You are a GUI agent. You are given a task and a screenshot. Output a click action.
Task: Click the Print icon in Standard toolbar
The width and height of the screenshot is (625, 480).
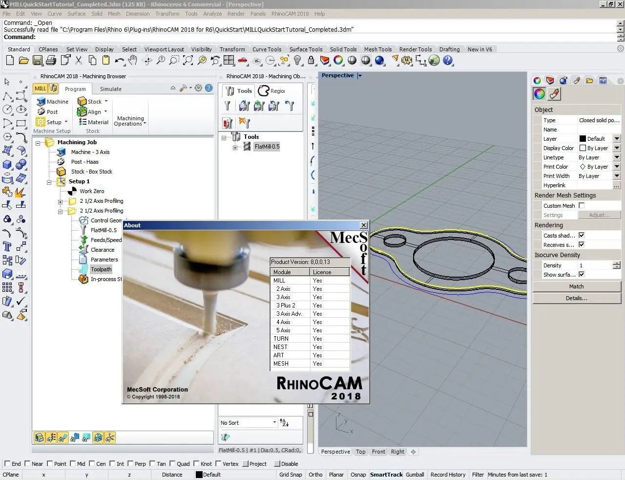tap(51, 61)
